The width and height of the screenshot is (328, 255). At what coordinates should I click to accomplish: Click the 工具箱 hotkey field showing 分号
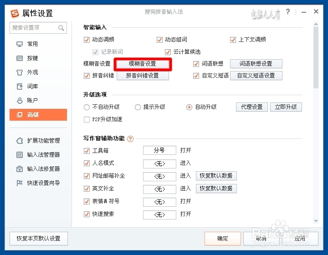click(x=159, y=150)
